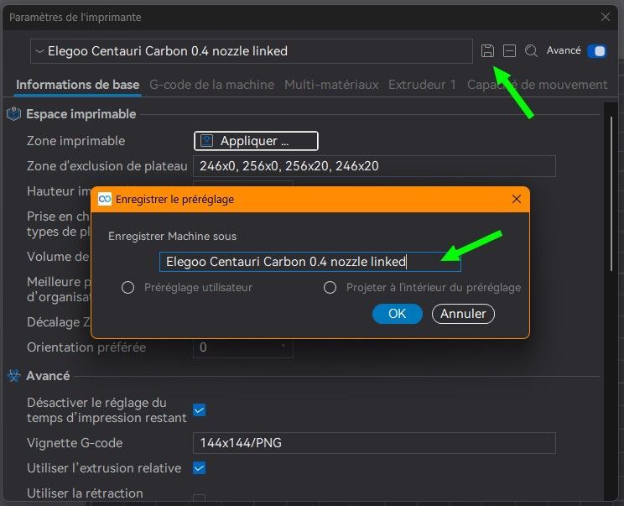Click the Orientation préférée value field
Viewport: 624px width, 506px height.
[242, 347]
